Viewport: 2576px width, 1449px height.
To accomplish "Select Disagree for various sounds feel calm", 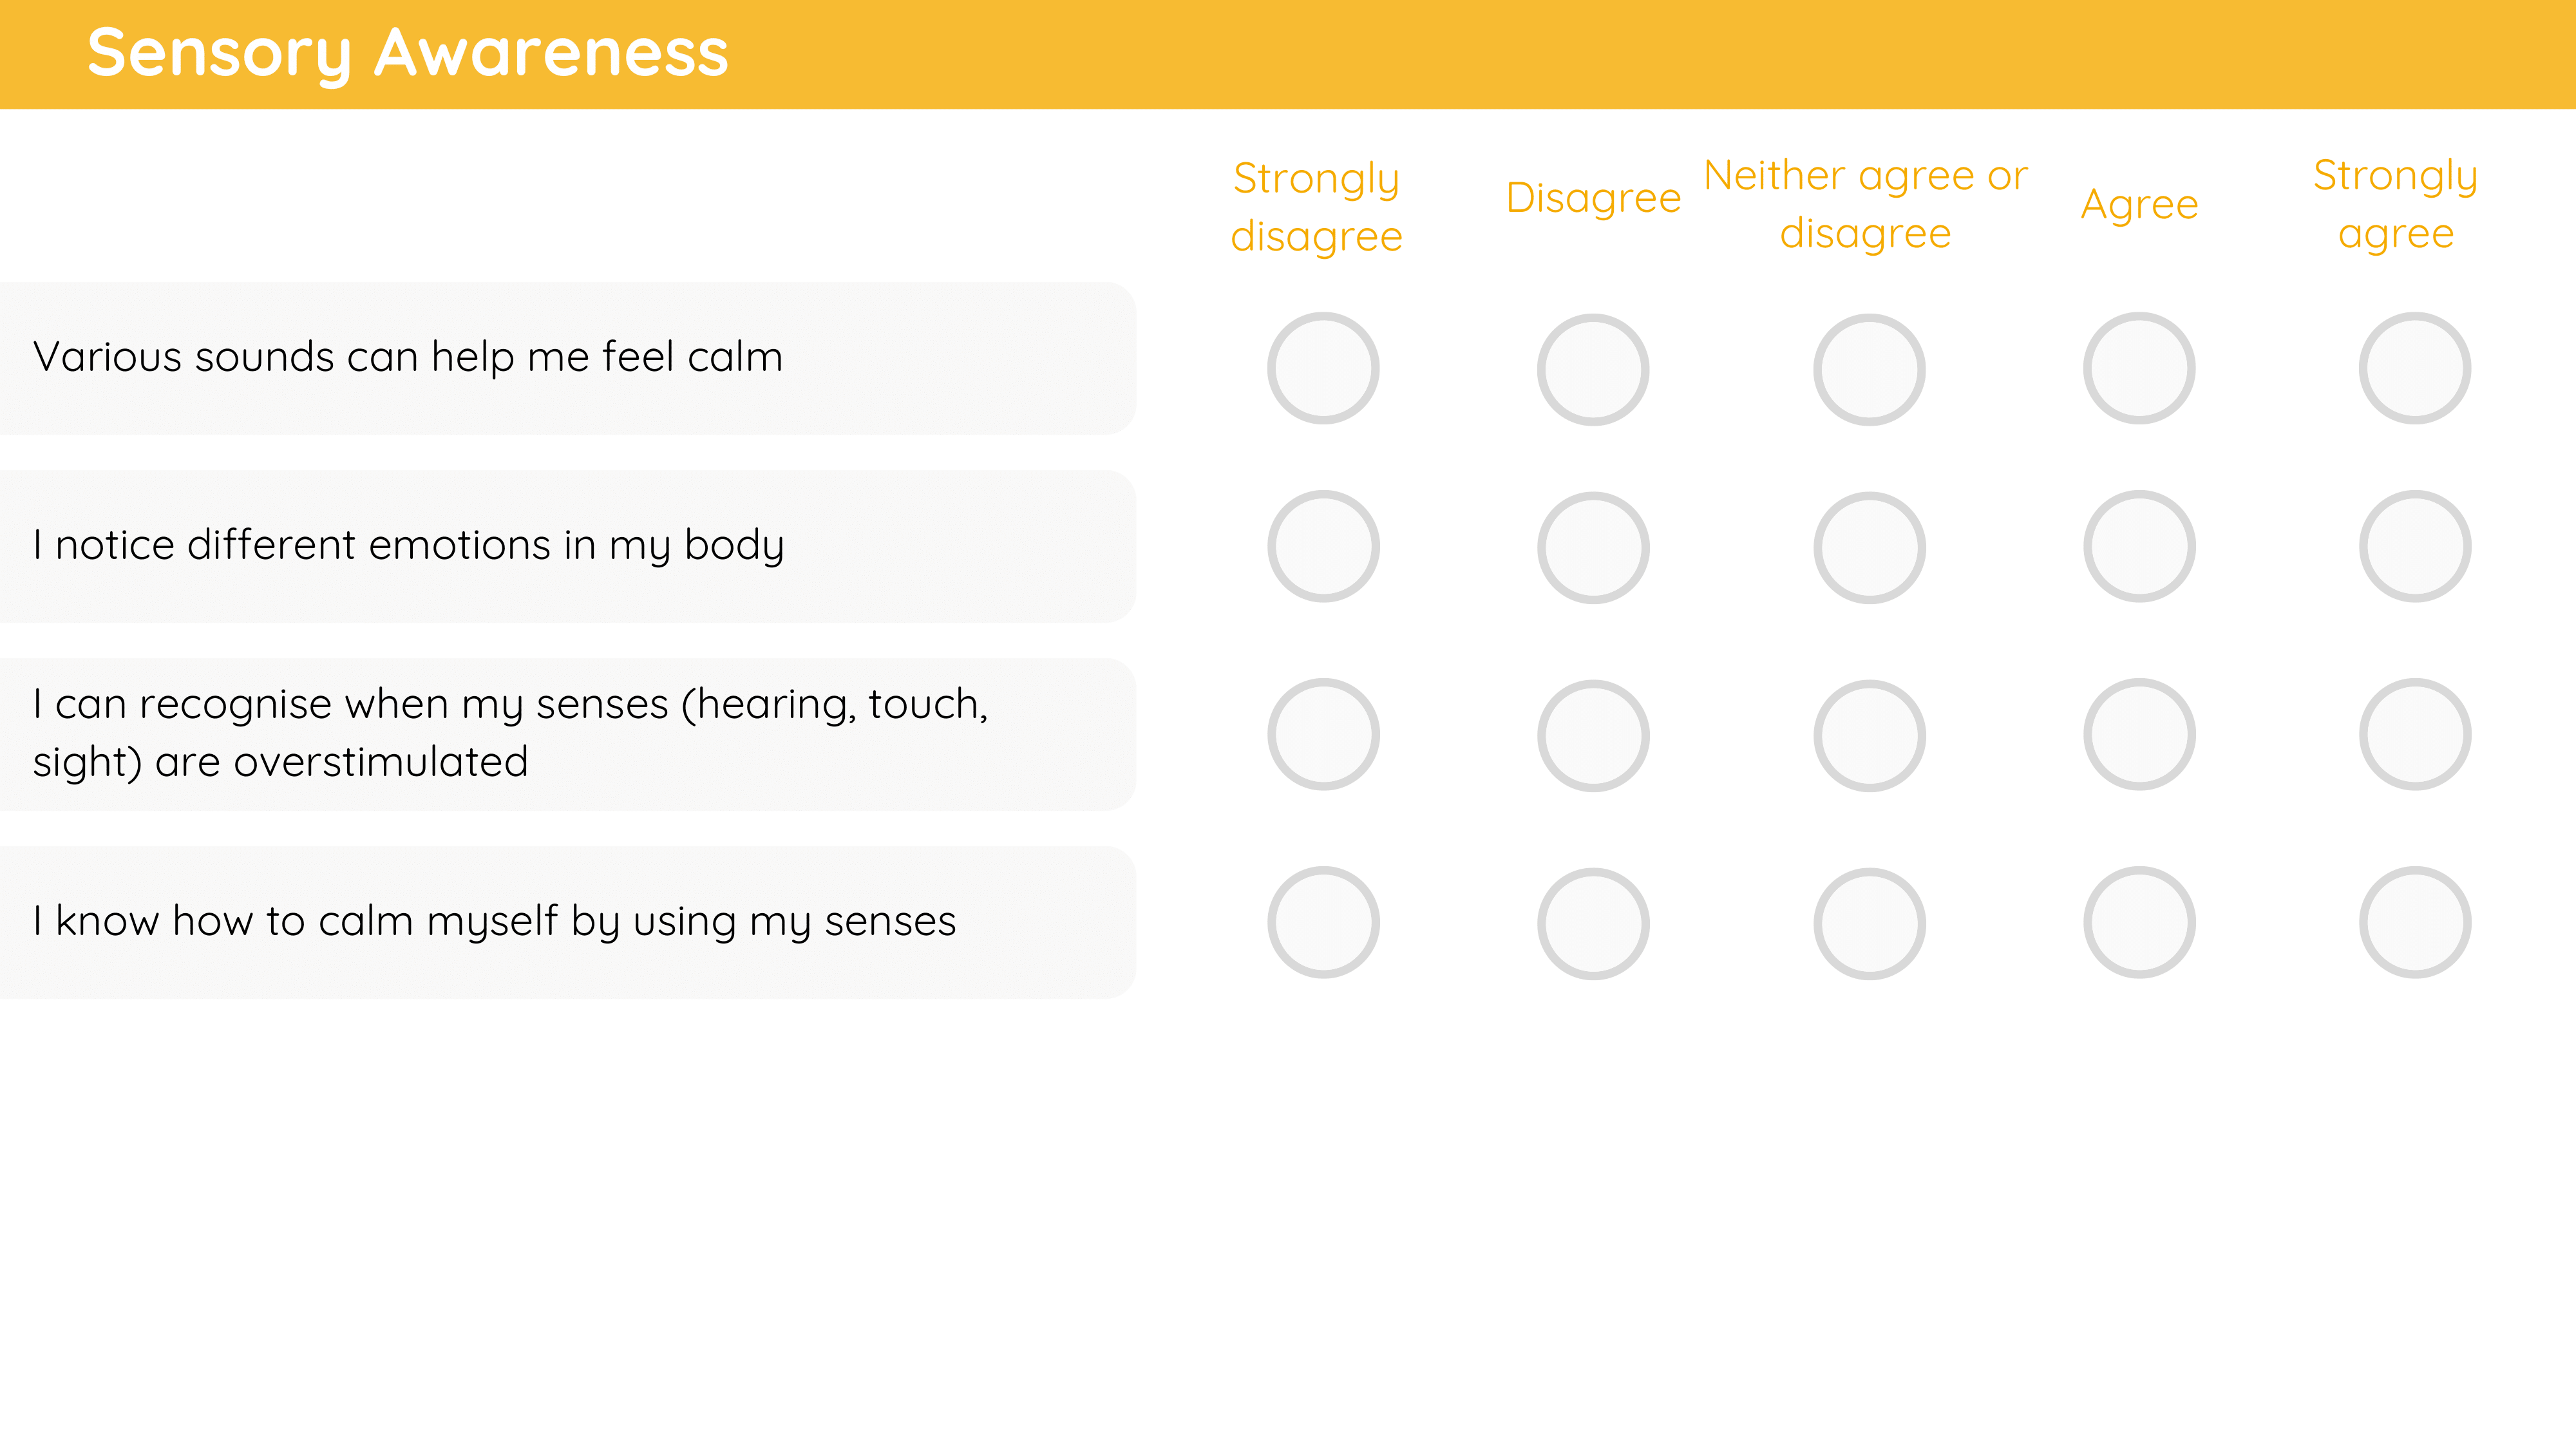I will pos(1593,369).
